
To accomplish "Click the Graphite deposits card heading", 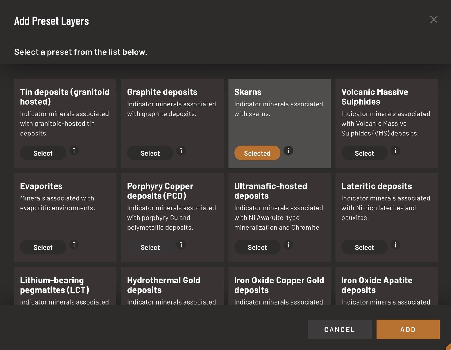I will [162, 92].
